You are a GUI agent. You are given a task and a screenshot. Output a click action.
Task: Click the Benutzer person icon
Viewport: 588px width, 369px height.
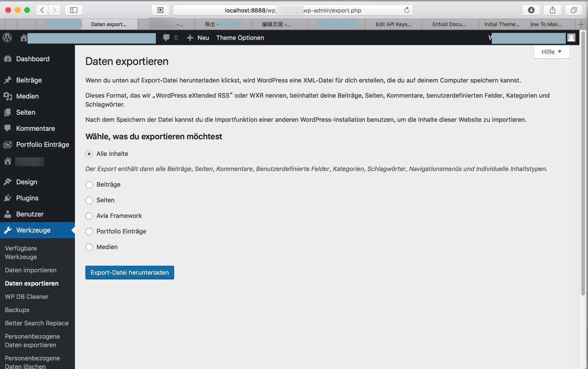[x=8, y=214]
